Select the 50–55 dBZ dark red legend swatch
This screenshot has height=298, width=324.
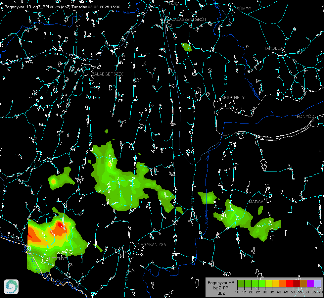click(x=297, y=284)
